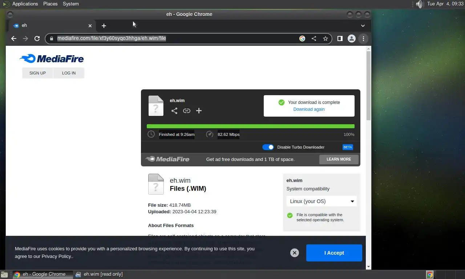
Task: Copy link icon under eh.wim
Action: 187,111
